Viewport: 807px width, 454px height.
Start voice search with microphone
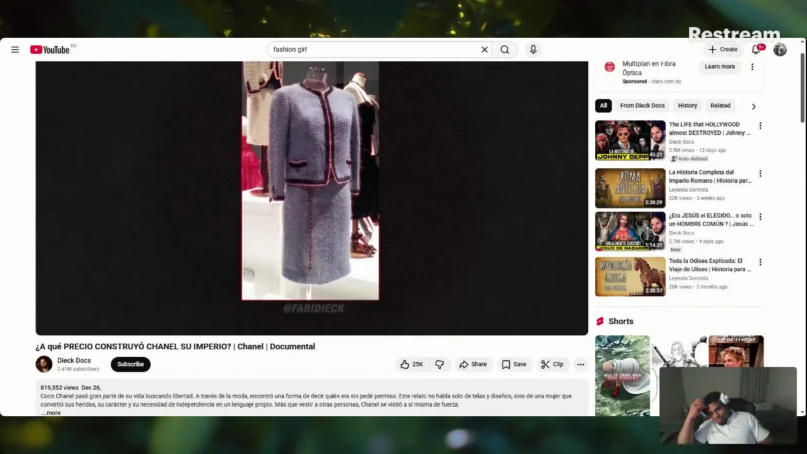[533, 50]
